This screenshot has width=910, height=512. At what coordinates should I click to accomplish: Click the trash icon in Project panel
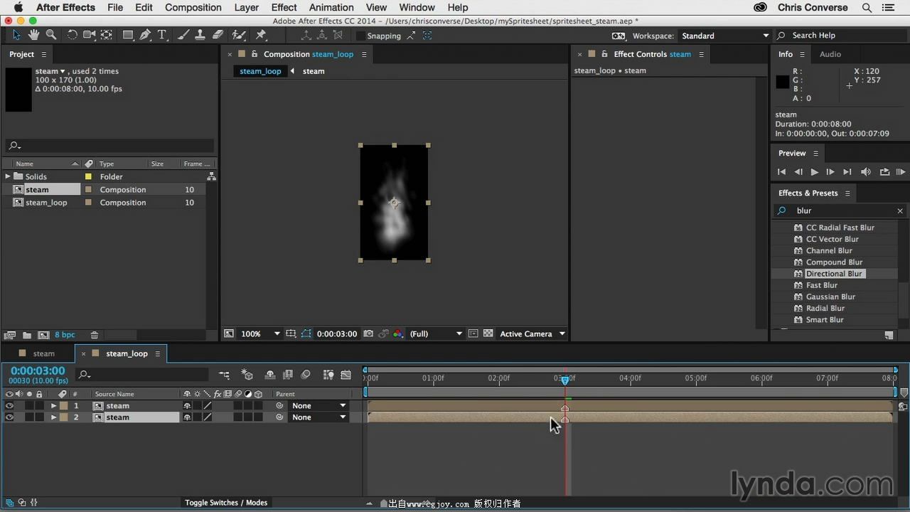(94, 335)
